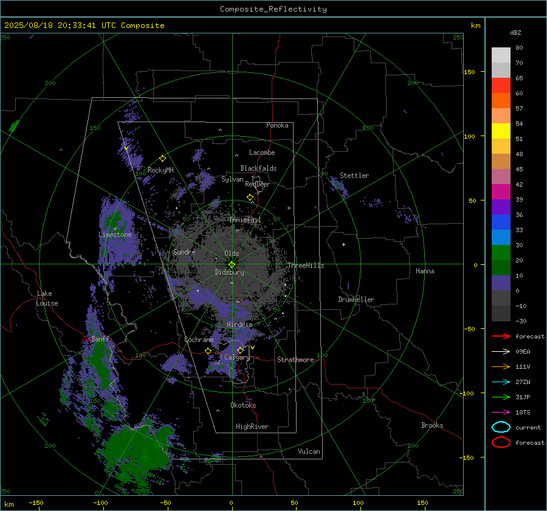Screen dimensions: 547x511
Task: Select the 33 dBZ blue color swatch
Action: 501,222
